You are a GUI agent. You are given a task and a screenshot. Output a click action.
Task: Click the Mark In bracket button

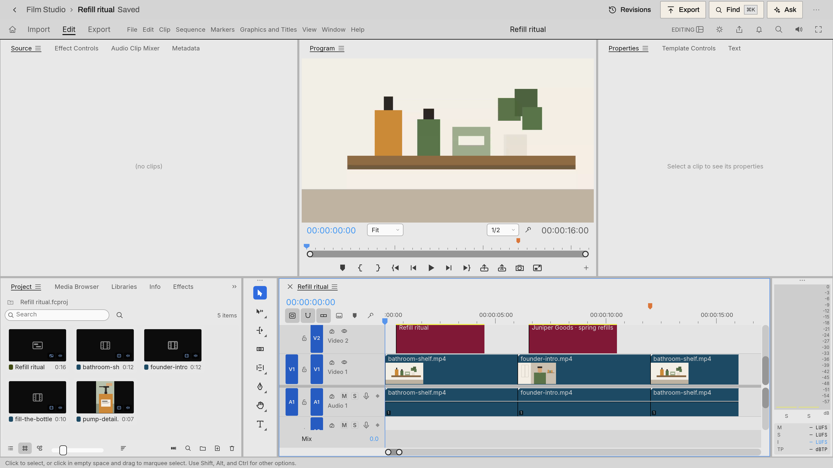point(360,268)
